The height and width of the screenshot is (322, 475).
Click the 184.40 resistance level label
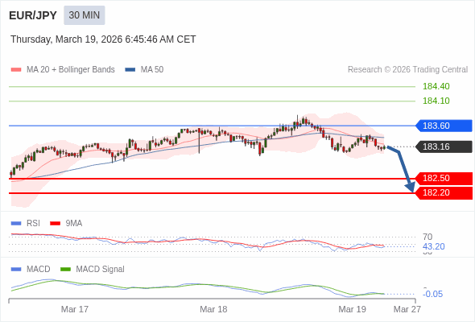point(436,86)
